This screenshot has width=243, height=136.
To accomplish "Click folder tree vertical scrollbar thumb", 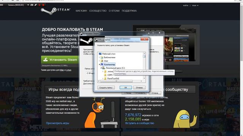I will (144, 56).
